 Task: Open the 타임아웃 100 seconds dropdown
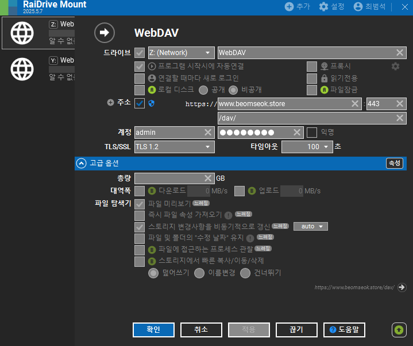pyautogui.click(x=307, y=147)
